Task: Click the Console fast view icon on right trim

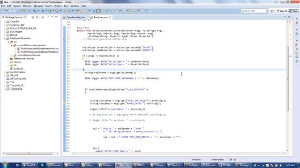Action: (297, 57)
